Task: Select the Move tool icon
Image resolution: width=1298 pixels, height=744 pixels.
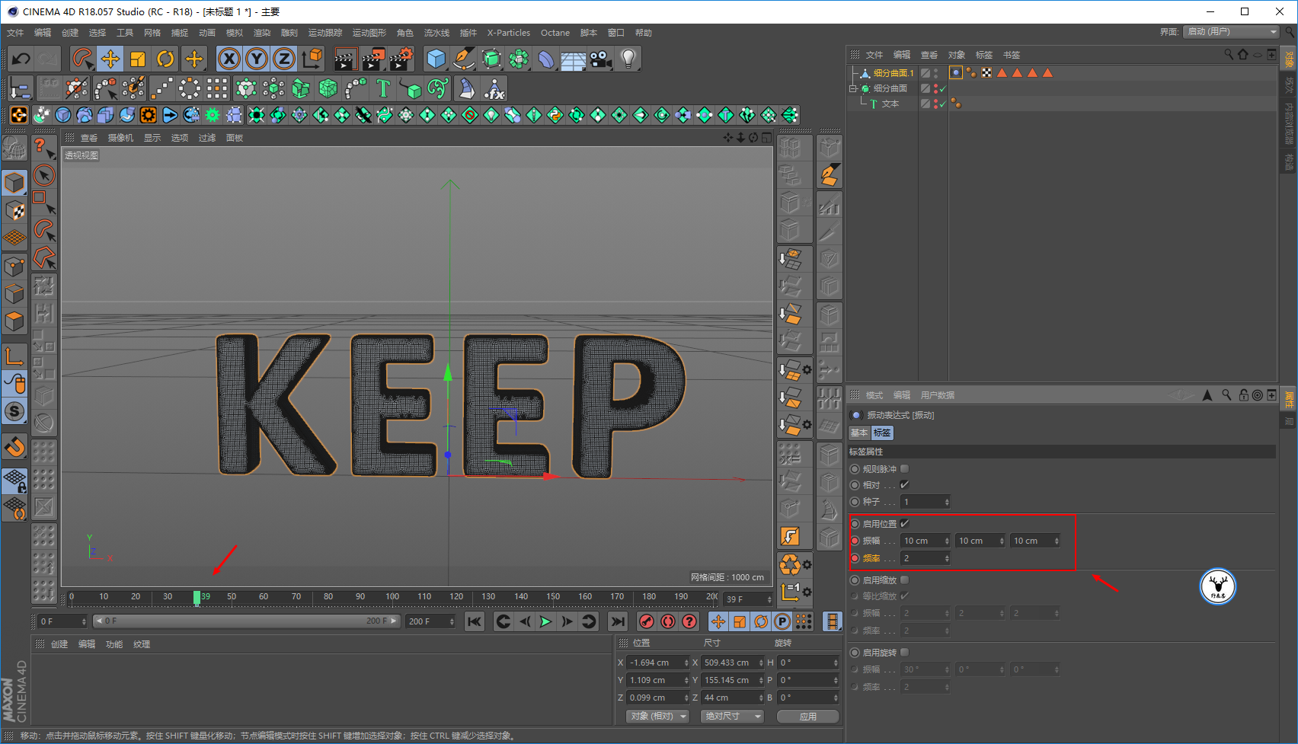Action: point(110,59)
